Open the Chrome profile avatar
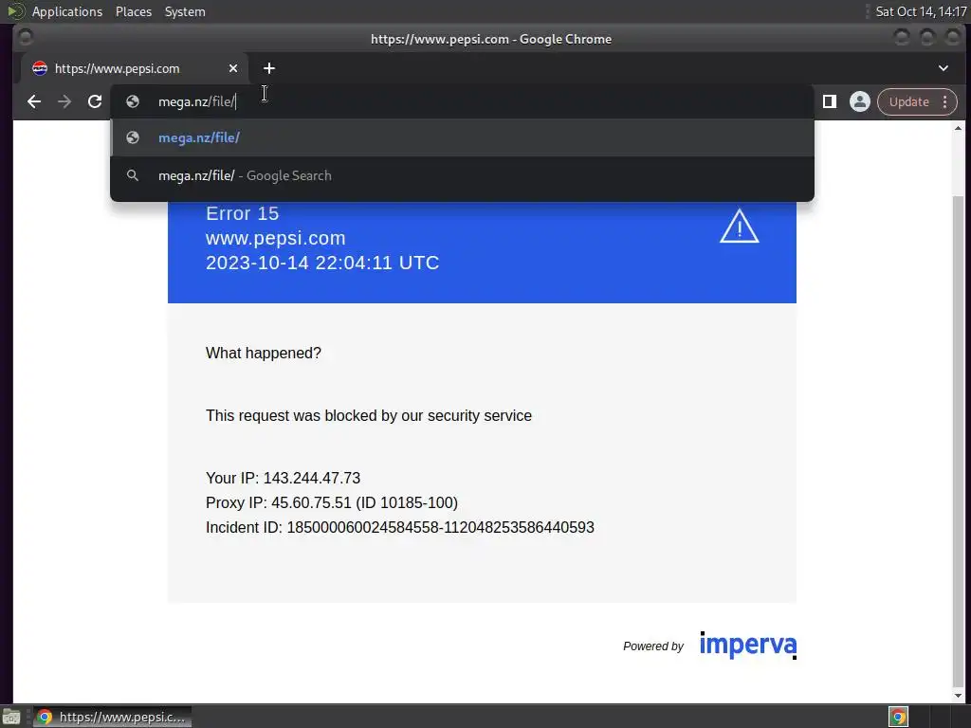 [x=859, y=101]
